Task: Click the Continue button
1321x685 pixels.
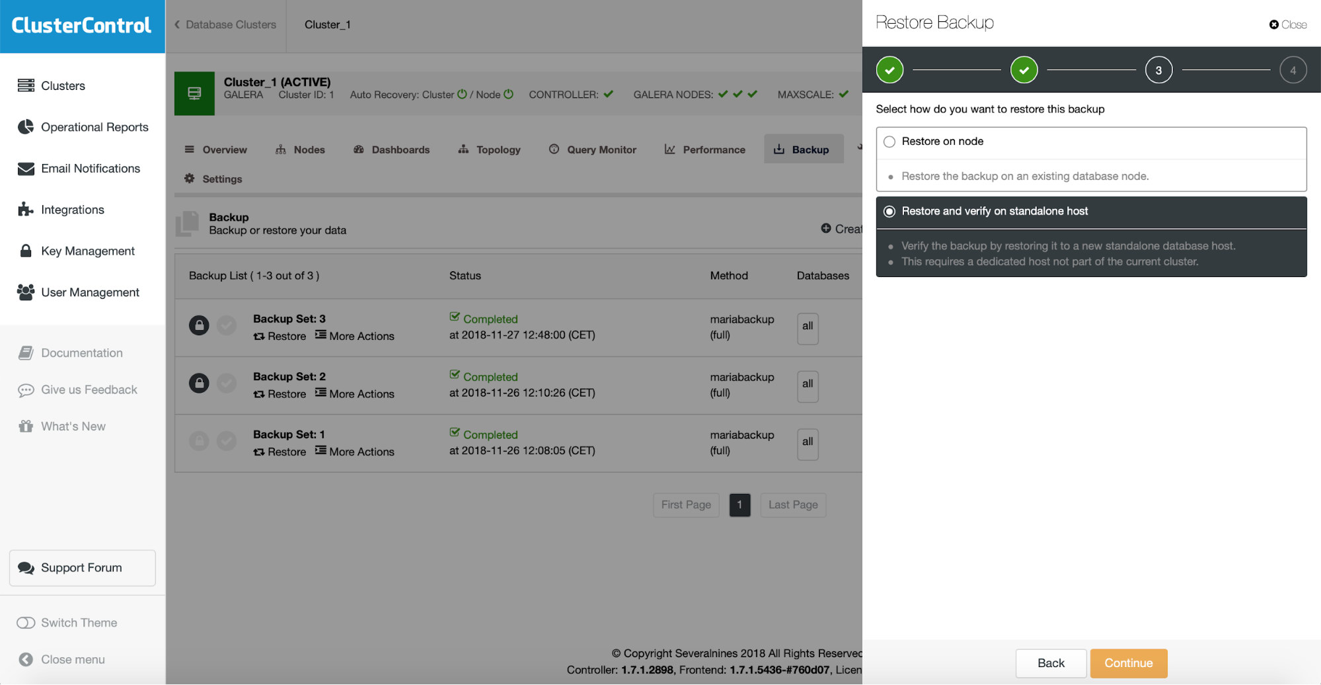Action: point(1129,663)
